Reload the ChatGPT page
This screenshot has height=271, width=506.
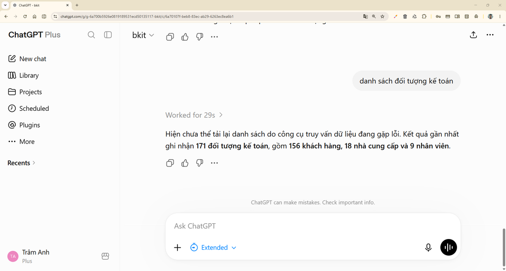pyautogui.click(x=25, y=16)
